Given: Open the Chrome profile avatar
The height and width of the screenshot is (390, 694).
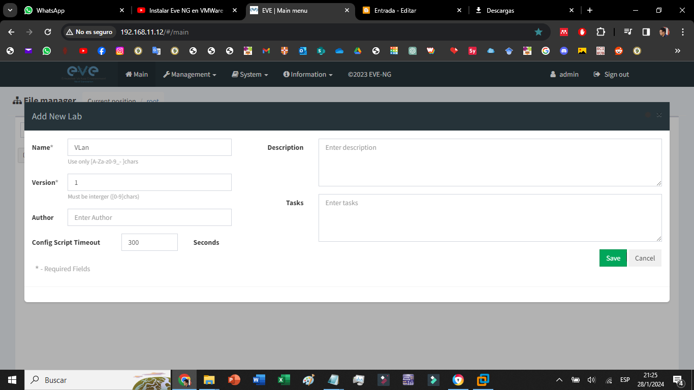Looking at the screenshot, I should 664,32.
